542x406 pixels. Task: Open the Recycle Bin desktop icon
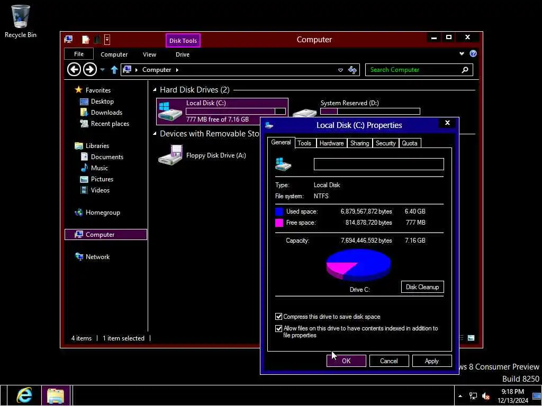coord(21,21)
